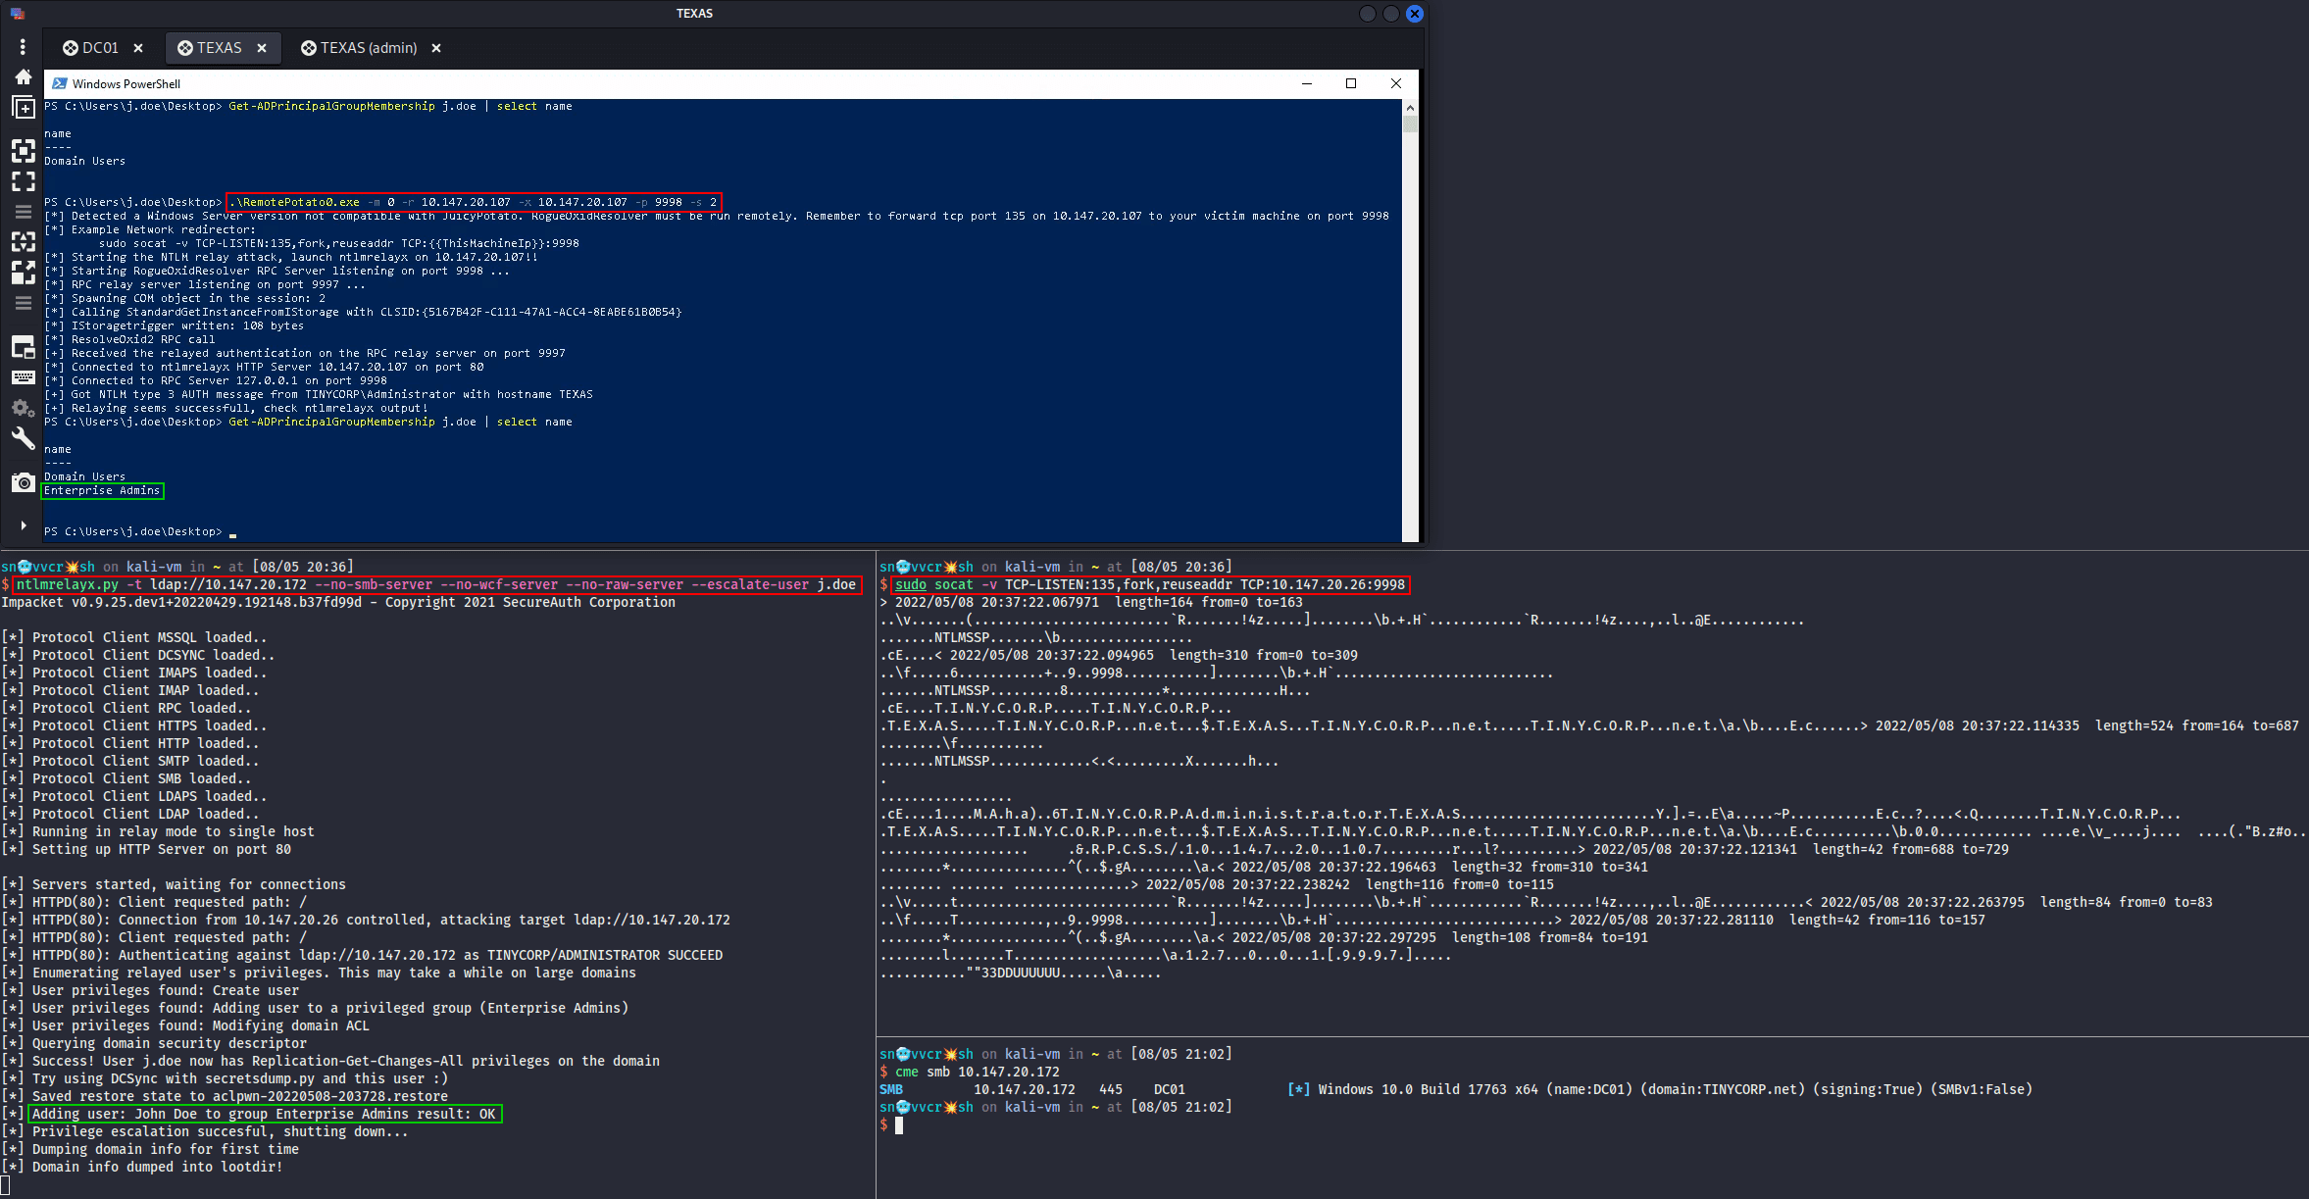Open a new connection with the plus icon

[x=23, y=107]
